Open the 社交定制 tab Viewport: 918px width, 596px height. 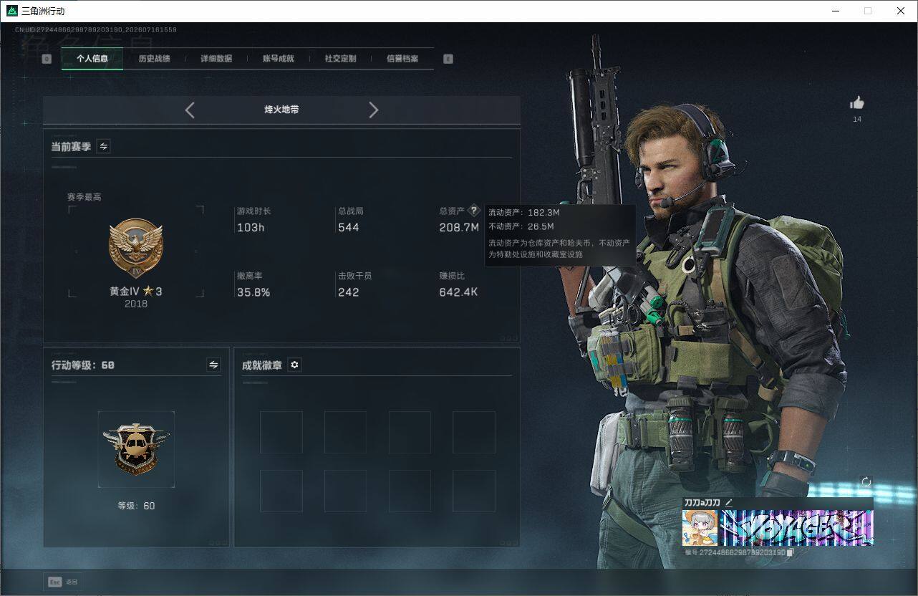click(340, 59)
